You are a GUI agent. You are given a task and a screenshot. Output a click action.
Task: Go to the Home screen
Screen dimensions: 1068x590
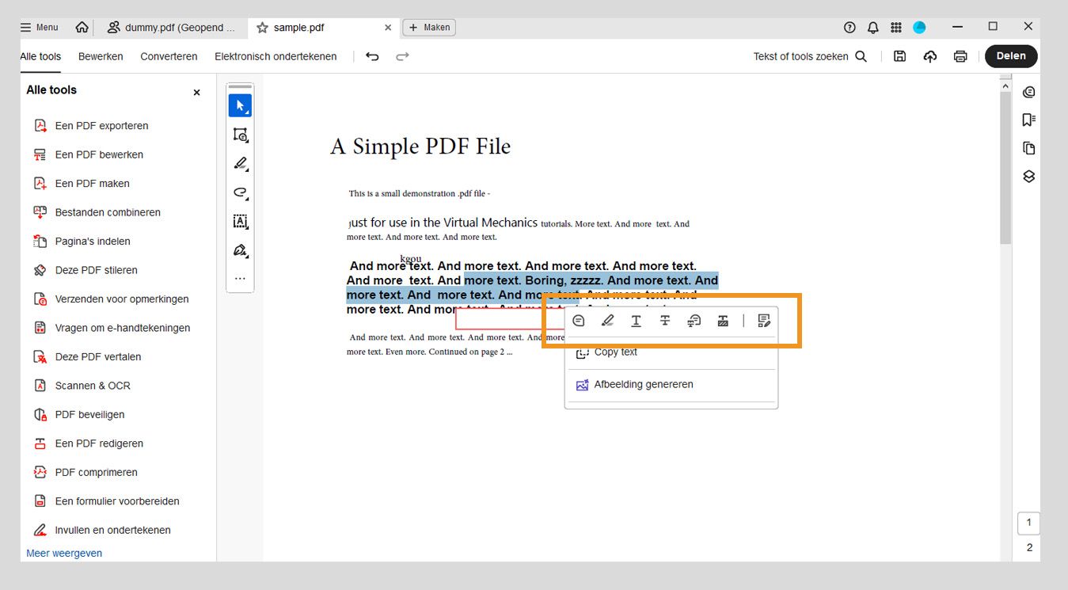pos(82,28)
